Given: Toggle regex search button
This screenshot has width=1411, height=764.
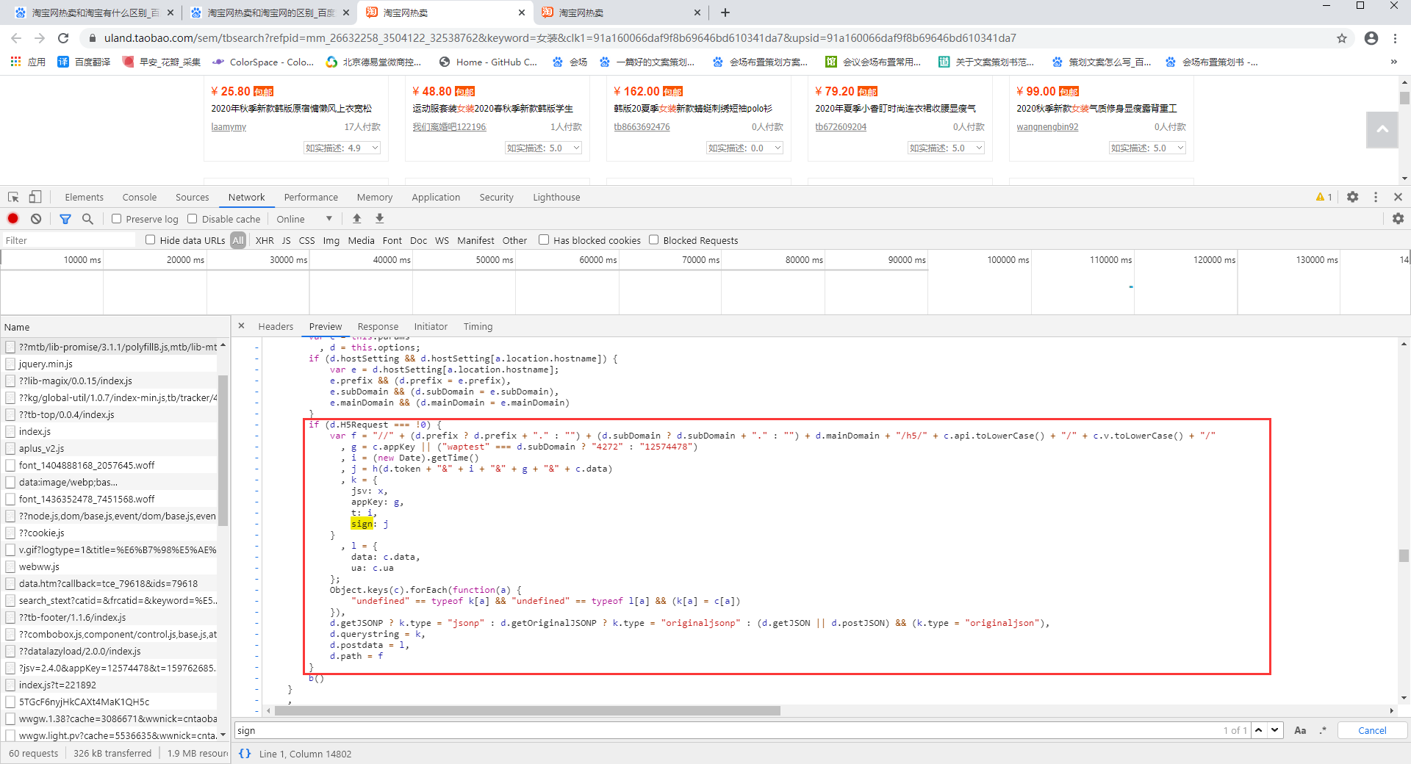Looking at the screenshot, I should coord(1323,730).
